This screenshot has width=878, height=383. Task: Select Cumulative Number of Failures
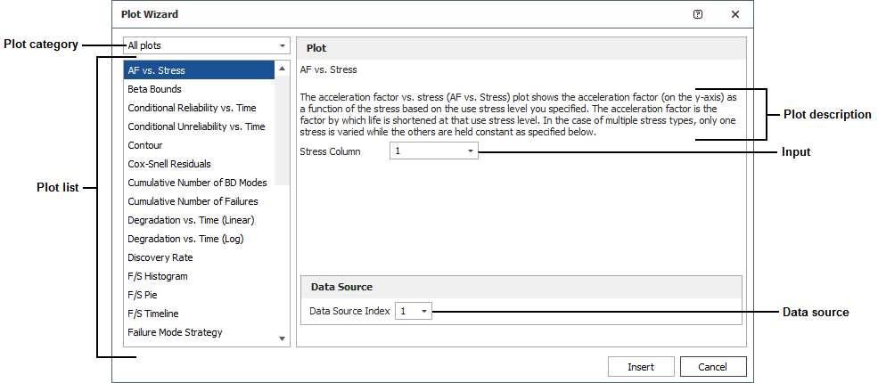coord(193,201)
